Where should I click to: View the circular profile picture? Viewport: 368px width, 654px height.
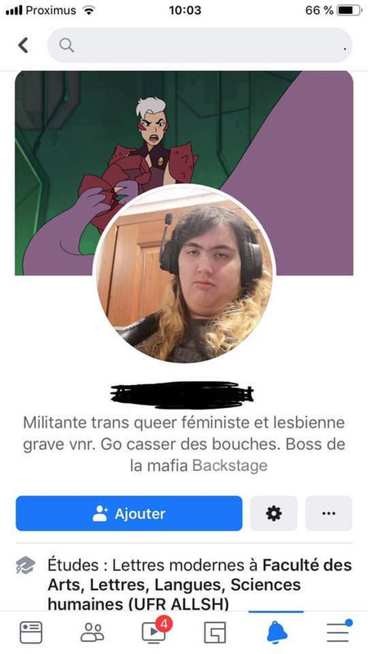(184, 275)
